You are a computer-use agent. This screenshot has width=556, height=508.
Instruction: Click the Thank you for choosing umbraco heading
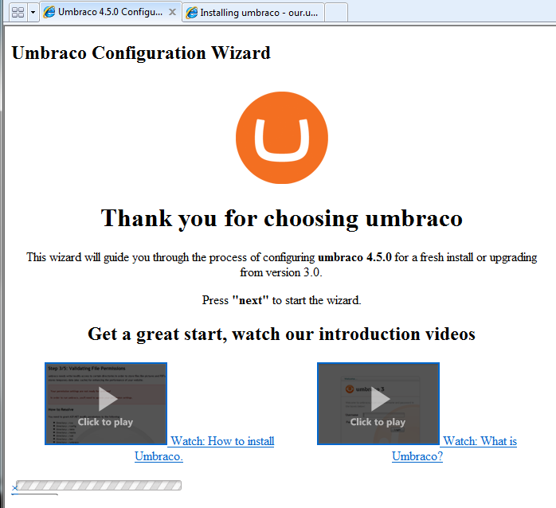[282, 218]
